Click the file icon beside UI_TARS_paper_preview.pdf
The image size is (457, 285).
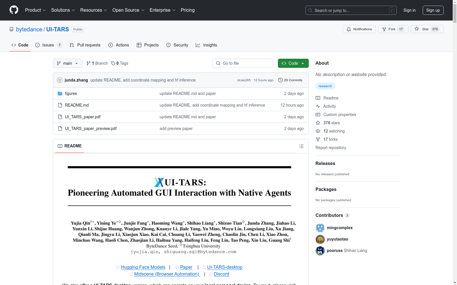click(60, 129)
